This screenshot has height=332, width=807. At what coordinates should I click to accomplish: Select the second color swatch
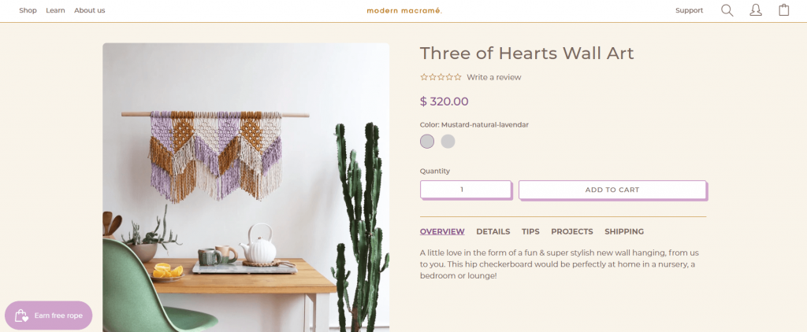[x=448, y=142]
